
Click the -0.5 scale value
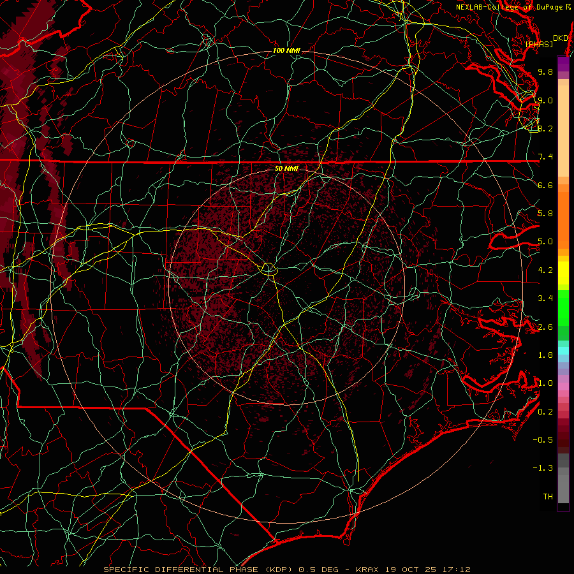(x=543, y=440)
